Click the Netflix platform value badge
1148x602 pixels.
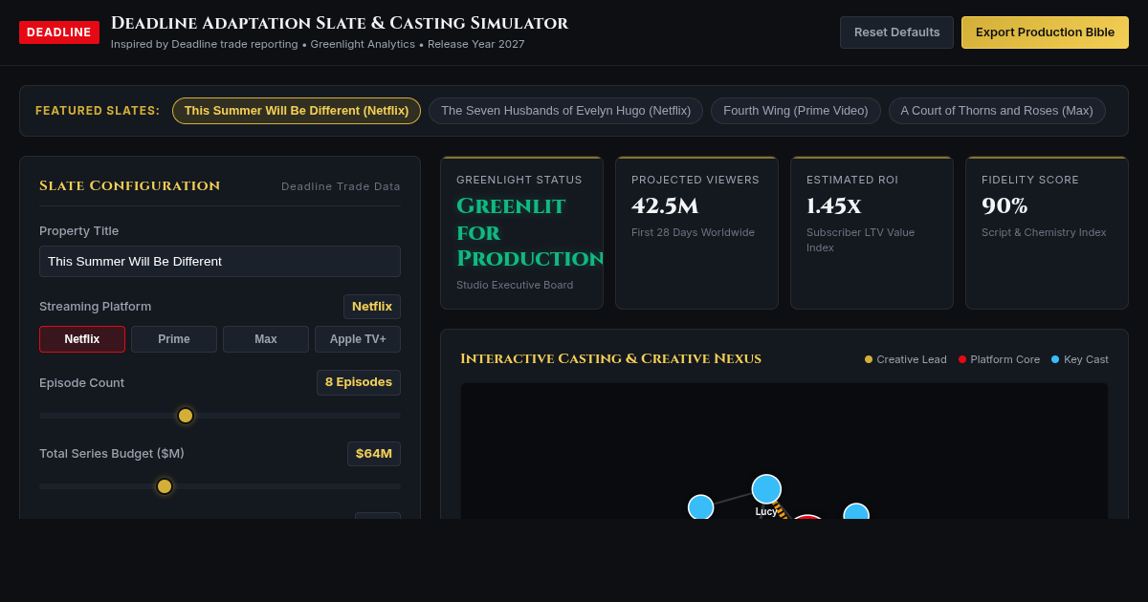coord(372,307)
